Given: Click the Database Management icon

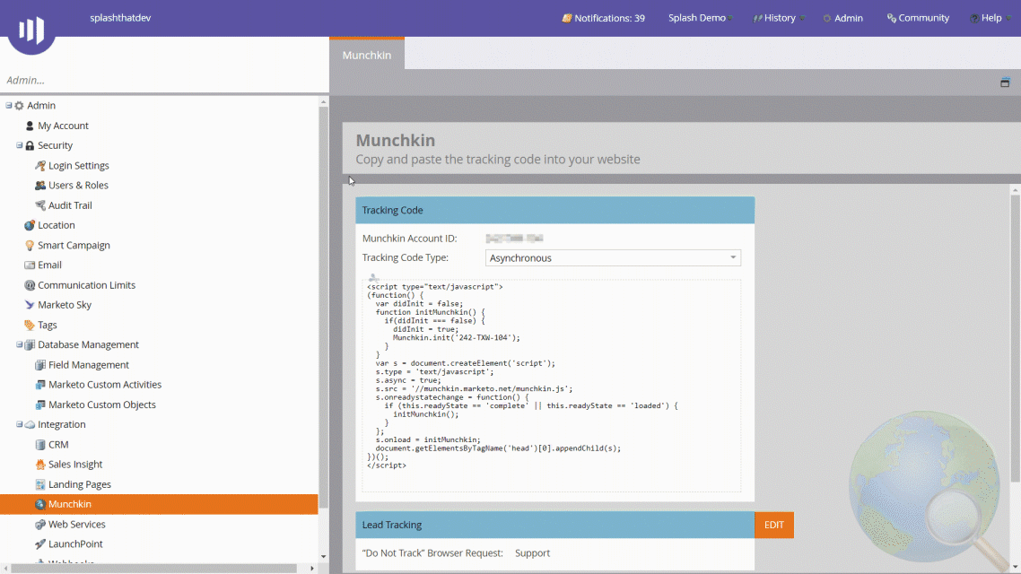Looking at the screenshot, I should click(30, 345).
